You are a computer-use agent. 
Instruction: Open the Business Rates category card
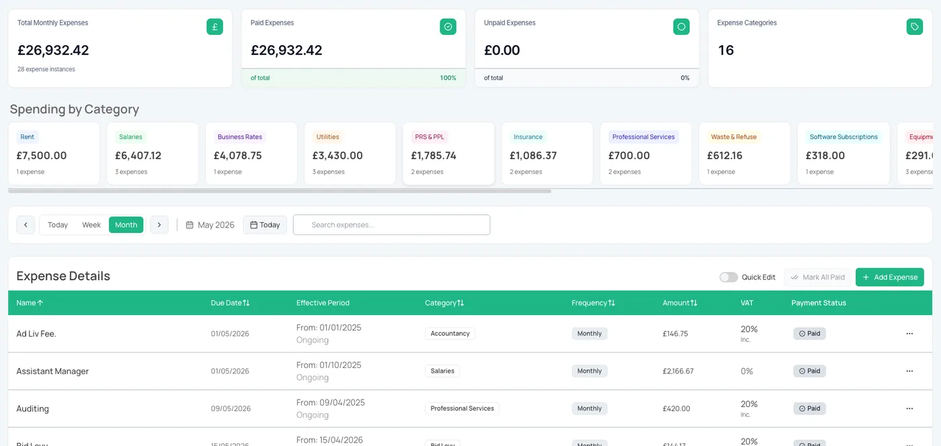coord(251,154)
